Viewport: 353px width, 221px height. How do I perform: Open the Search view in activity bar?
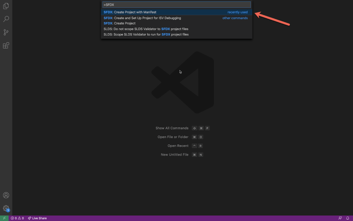(6, 19)
